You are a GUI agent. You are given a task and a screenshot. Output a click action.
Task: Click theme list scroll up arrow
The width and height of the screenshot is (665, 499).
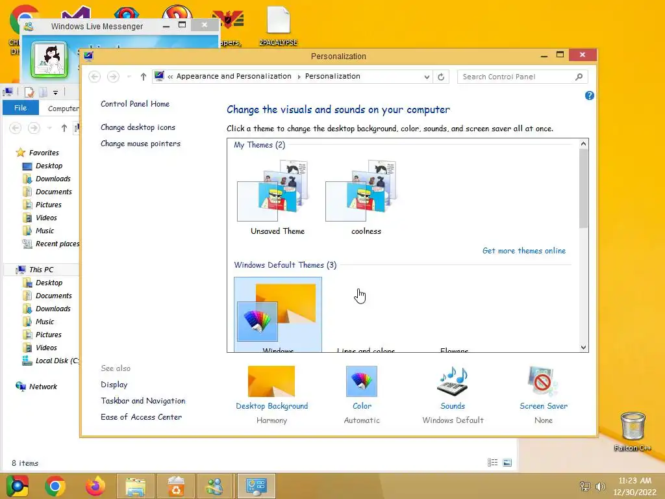584,144
